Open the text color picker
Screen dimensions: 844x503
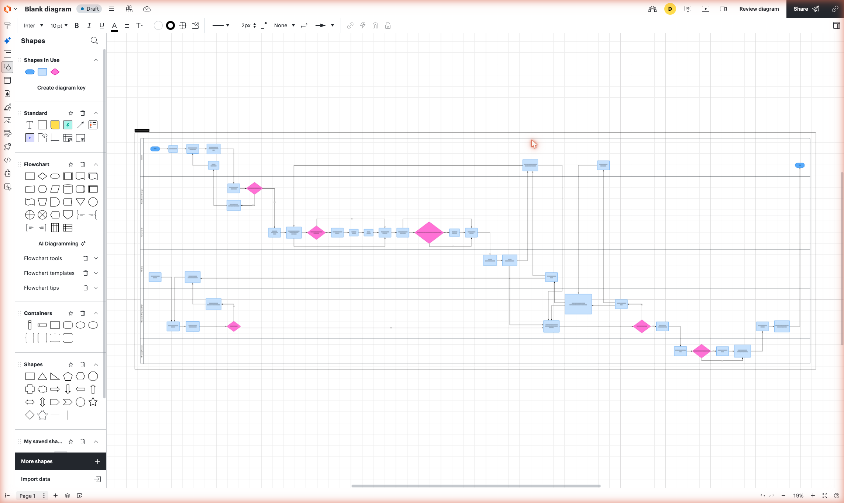pos(114,26)
